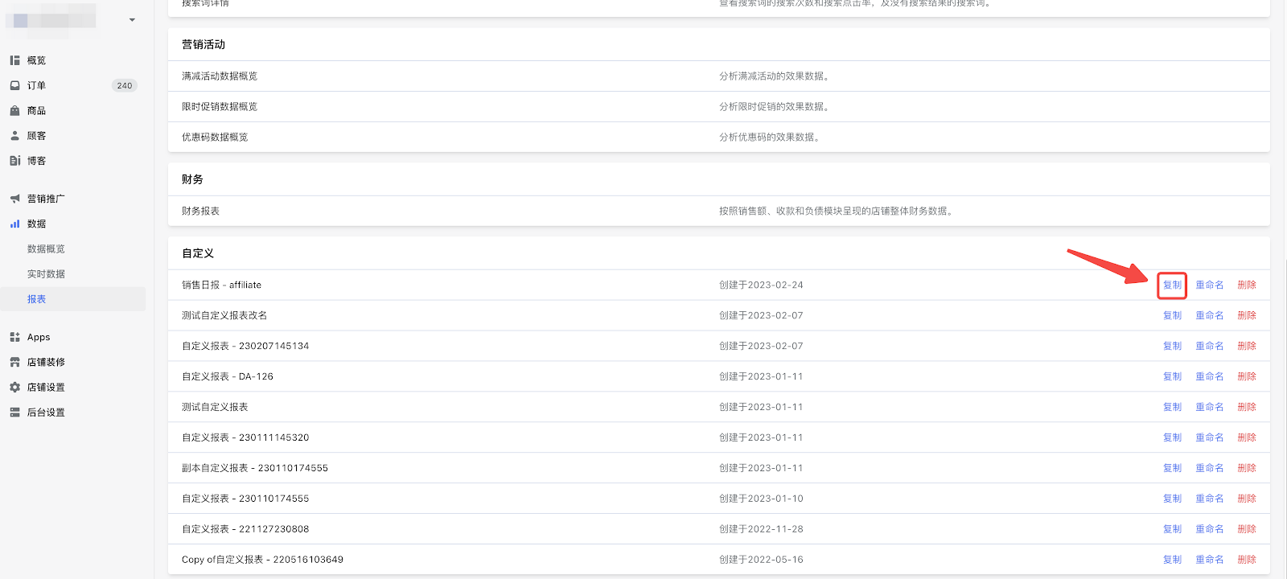The width and height of the screenshot is (1287, 579).
Task: Click the 店铺装修 storefront icon
Action: coord(14,362)
